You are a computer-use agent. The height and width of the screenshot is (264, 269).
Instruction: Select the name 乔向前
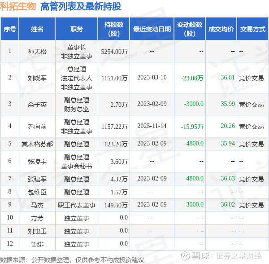click(37, 127)
